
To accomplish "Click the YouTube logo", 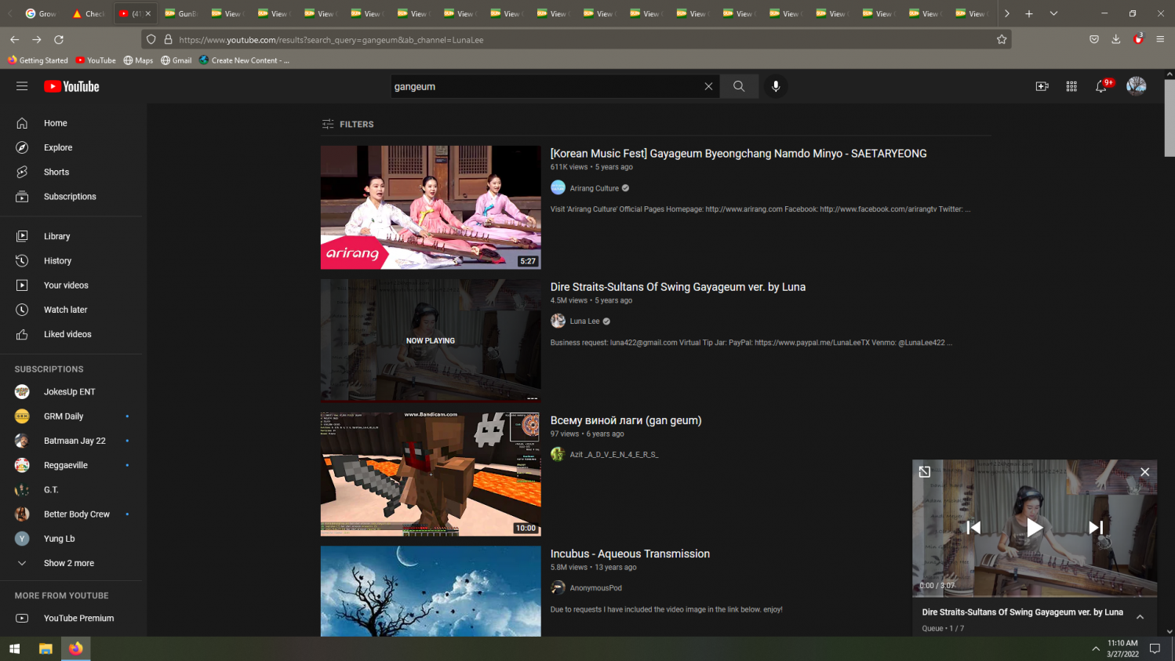I will click(71, 86).
